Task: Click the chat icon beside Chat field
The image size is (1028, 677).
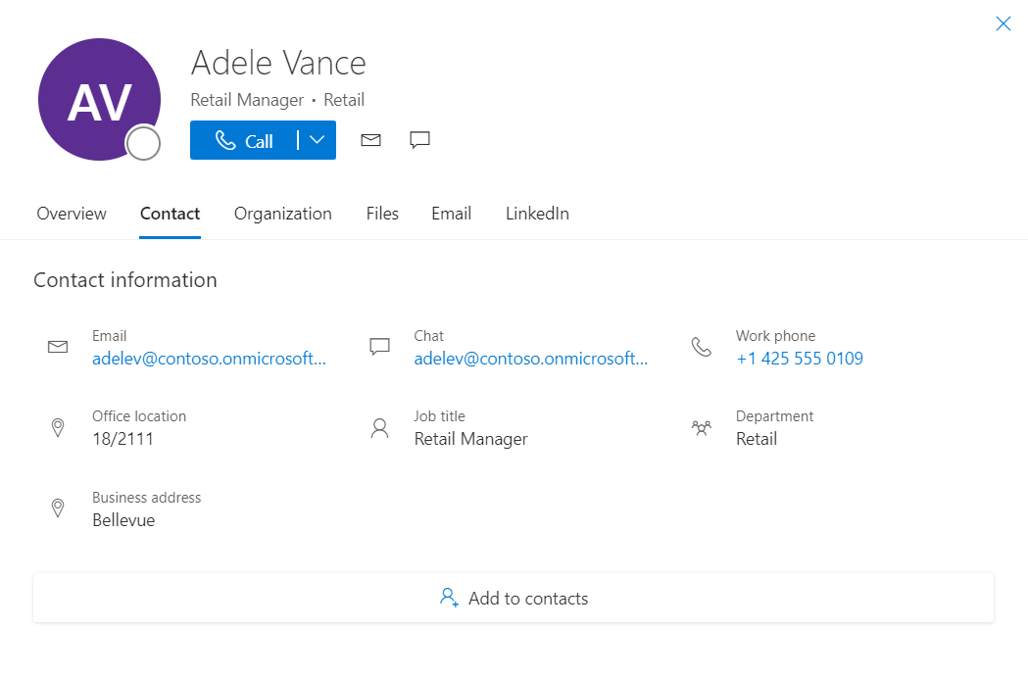Action: [379, 347]
